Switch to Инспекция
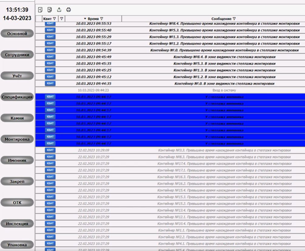305x251 pixels. pos(17,224)
